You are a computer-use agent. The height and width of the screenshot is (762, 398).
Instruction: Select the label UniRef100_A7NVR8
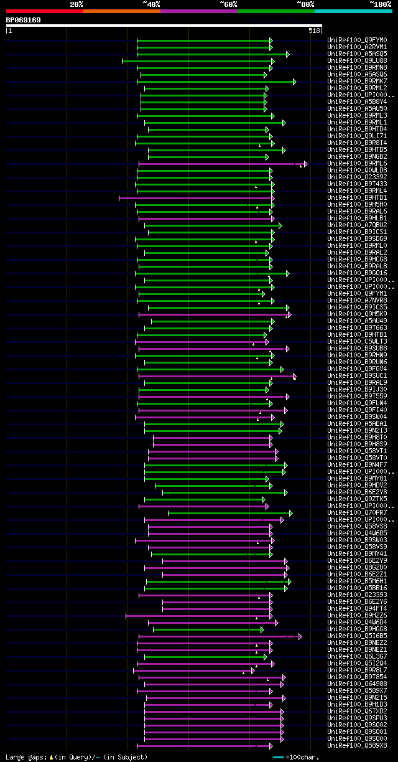357,300
